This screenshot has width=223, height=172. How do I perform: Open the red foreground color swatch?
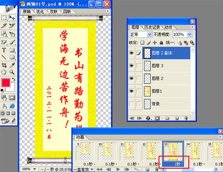pos(6,83)
